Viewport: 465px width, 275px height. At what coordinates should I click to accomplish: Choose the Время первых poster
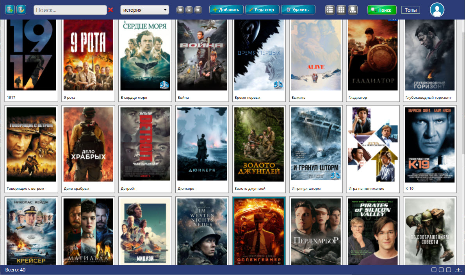(x=259, y=55)
